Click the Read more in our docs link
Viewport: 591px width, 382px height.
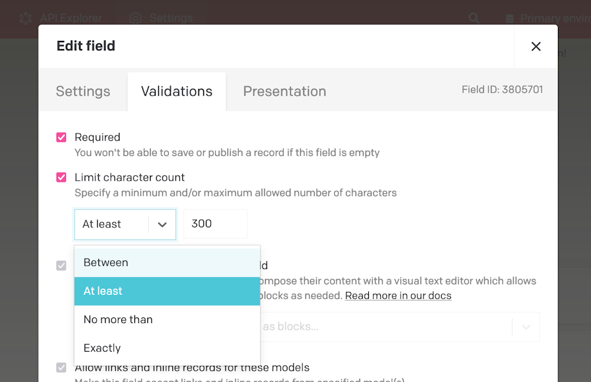398,295
